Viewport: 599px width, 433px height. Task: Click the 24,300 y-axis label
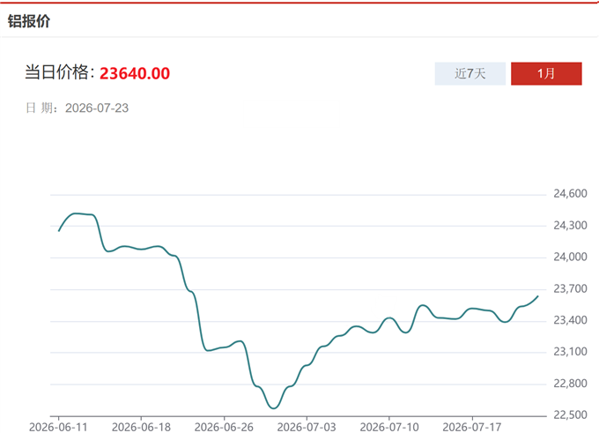click(570, 226)
